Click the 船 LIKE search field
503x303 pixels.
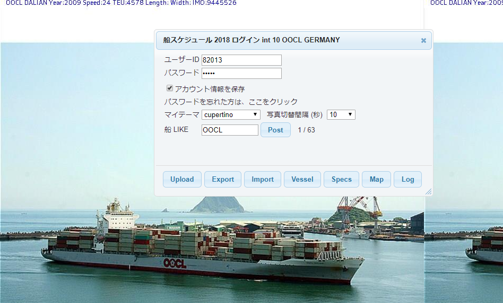pyautogui.click(x=230, y=130)
